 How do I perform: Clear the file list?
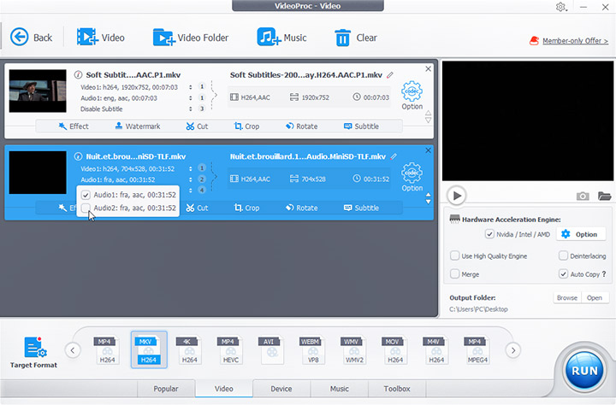pyautogui.click(x=356, y=38)
